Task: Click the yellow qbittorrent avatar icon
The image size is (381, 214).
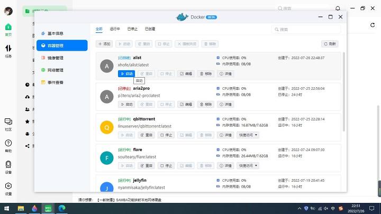Action: click(x=107, y=127)
